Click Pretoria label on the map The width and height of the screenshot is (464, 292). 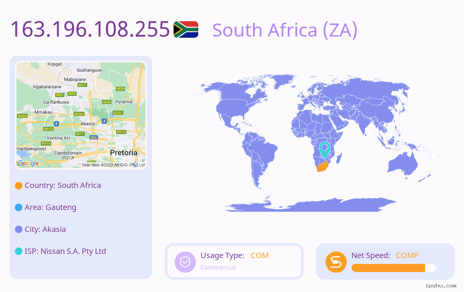pos(123,153)
